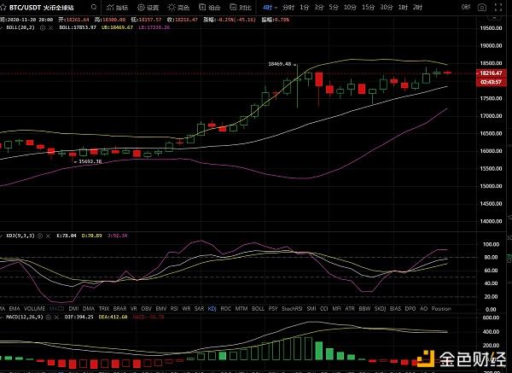Select the MTM indicator tab
The height and width of the screenshot is (373, 512).
(x=241, y=309)
